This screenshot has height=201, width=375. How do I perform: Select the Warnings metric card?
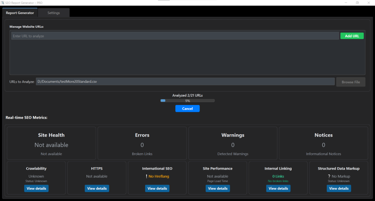point(233,143)
